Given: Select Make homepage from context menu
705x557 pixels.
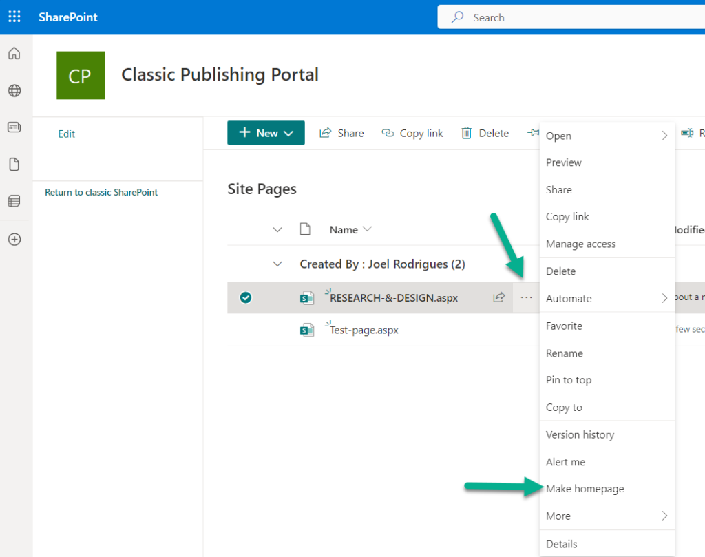Looking at the screenshot, I should [x=585, y=489].
